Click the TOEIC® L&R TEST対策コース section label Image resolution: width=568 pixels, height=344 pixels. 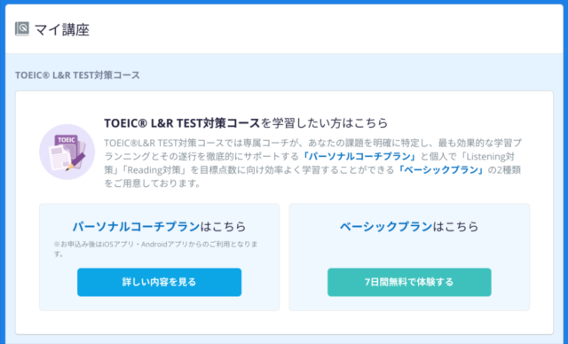pos(77,75)
